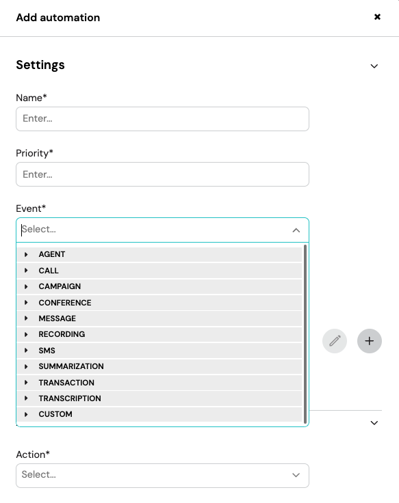Click the event list vertical scrollbar

coord(305,334)
